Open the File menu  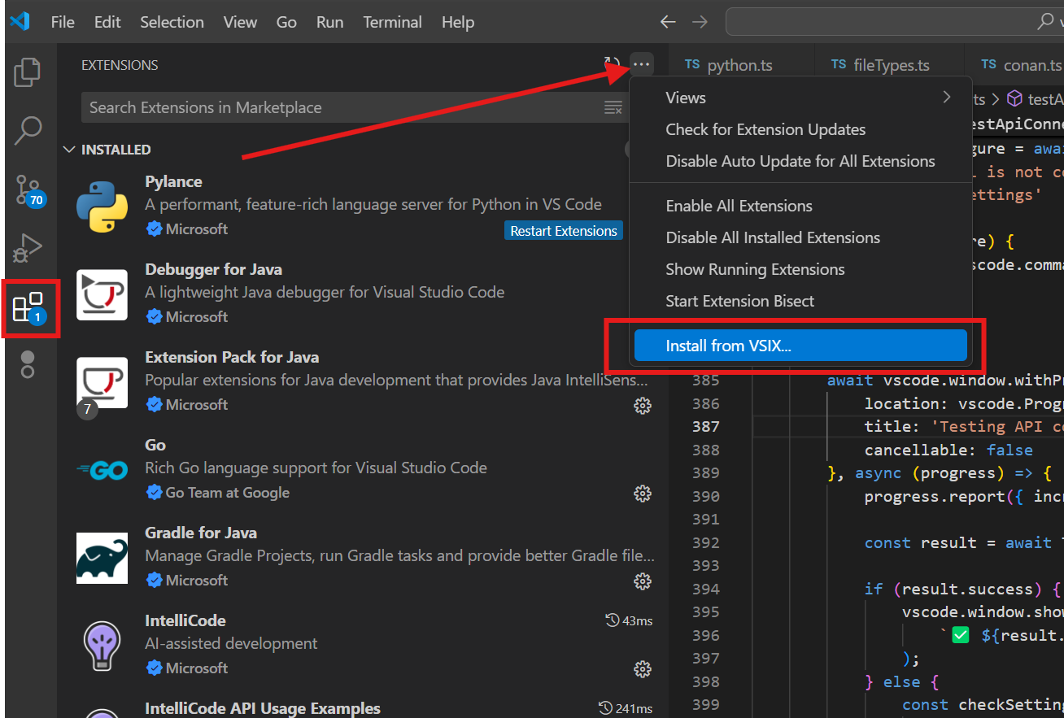pos(63,22)
